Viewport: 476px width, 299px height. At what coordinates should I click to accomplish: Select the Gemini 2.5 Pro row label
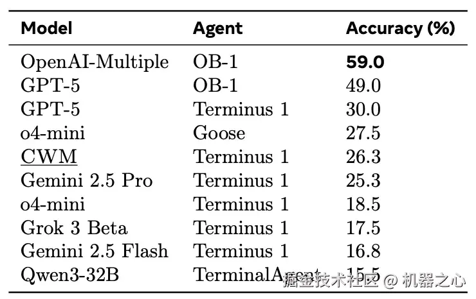(x=86, y=180)
